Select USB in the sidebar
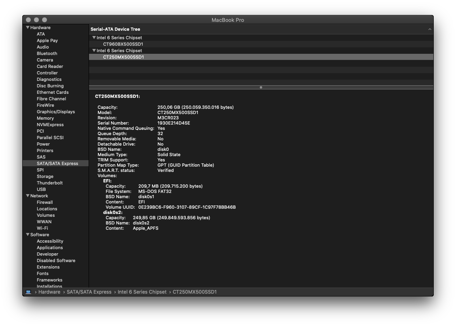This screenshot has height=326, width=456. (x=41, y=189)
